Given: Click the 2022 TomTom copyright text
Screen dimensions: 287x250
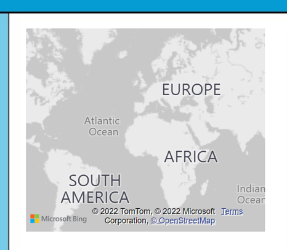Looking at the screenshot, I should pyautogui.click(x=122, y=211).
